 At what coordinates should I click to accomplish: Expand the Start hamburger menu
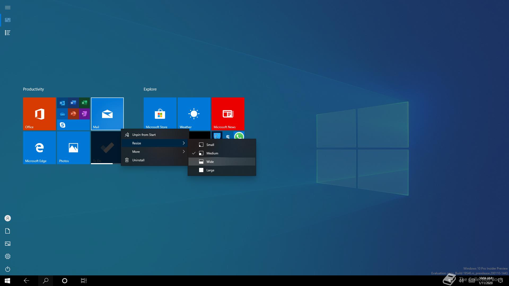tap(8, 7)
